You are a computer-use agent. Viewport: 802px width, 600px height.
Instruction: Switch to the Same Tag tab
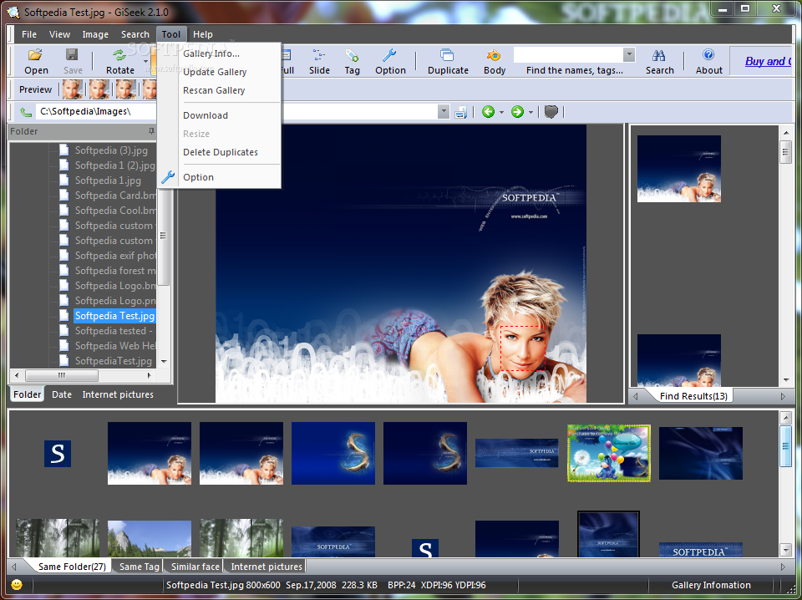pos(139,567)
